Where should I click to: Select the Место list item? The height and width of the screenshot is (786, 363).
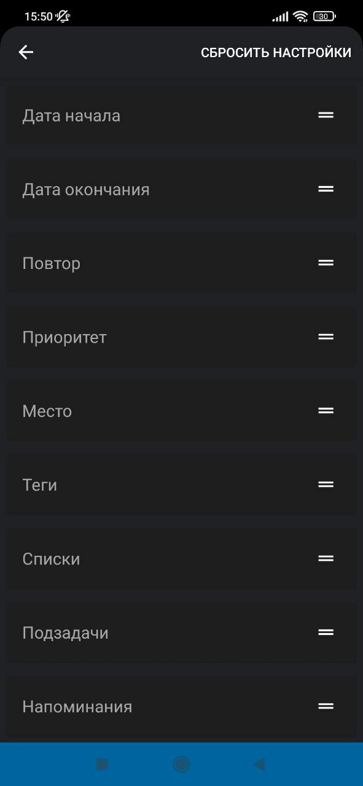coord(181,411)
